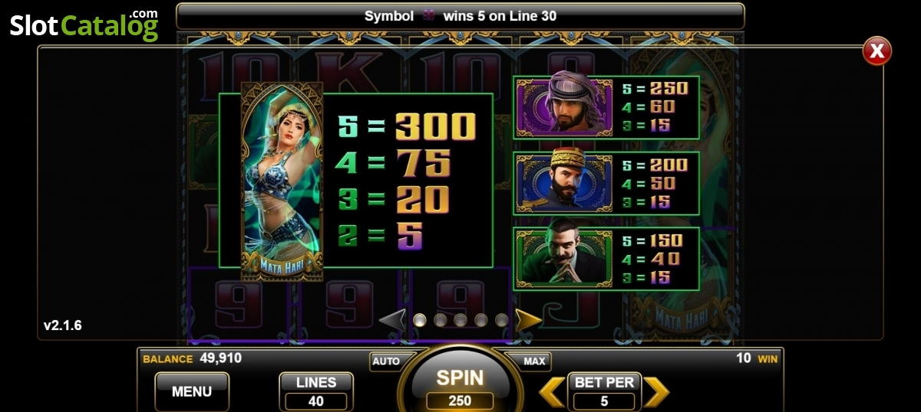This screenshot has width=921, height=412.
Task: Click the bearded officer symbol icon
Action: click(566, 183)
